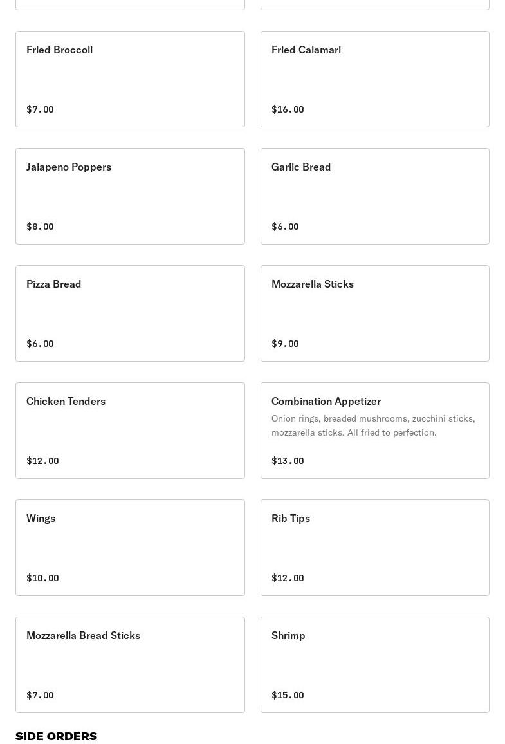Select the Combination Appetizer card

click(x=326, y=401)
